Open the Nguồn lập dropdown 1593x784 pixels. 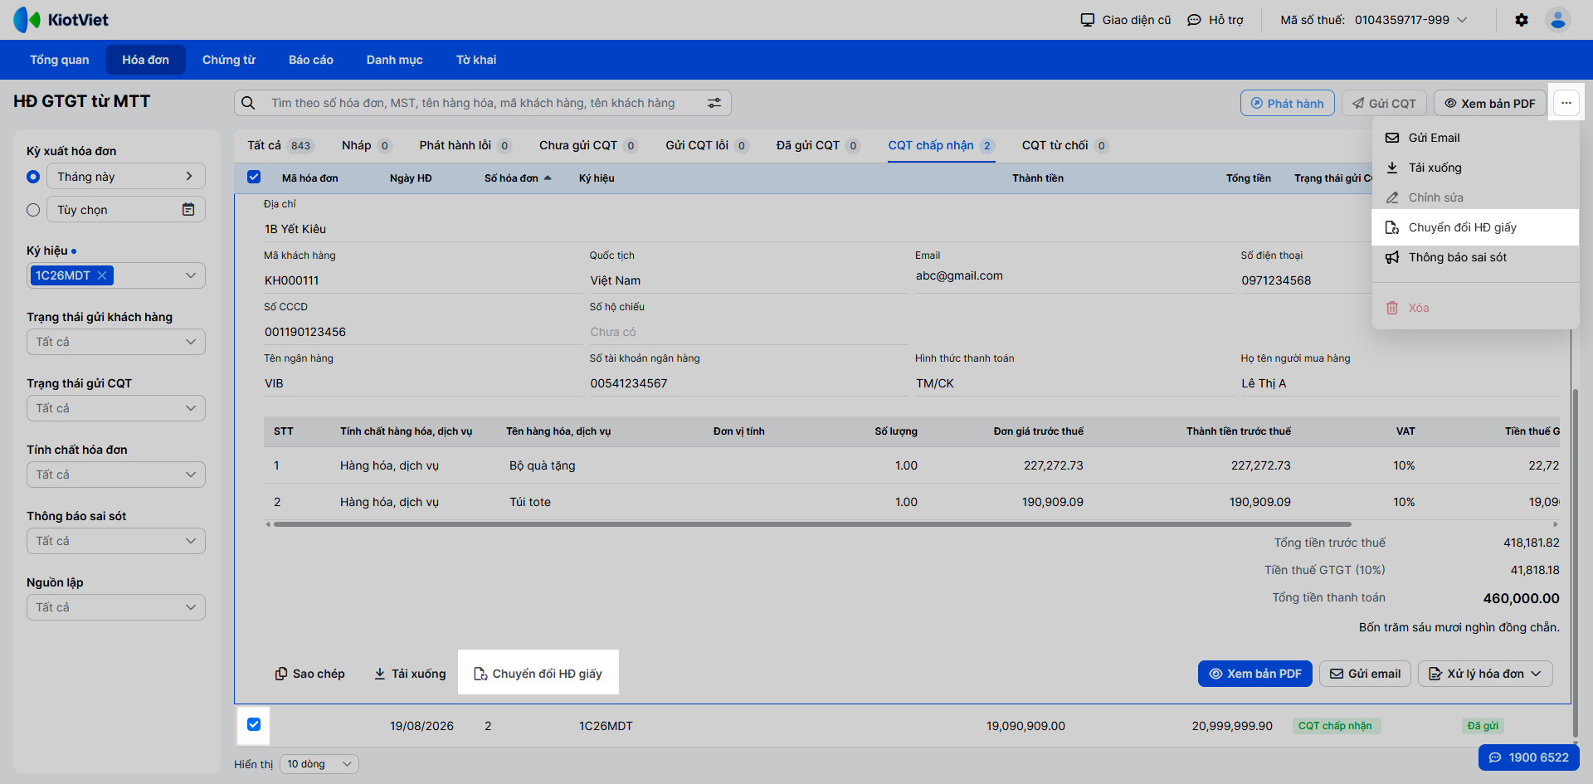point(116,607)
